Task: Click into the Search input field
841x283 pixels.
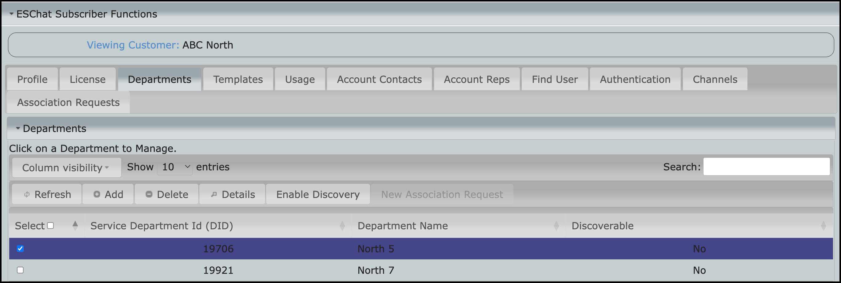Action: click(766, 167)
